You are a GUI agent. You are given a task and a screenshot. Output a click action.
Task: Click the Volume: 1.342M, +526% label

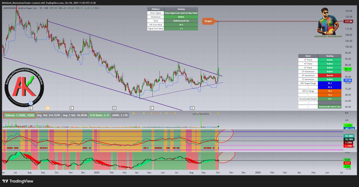[x=19, y=115]
